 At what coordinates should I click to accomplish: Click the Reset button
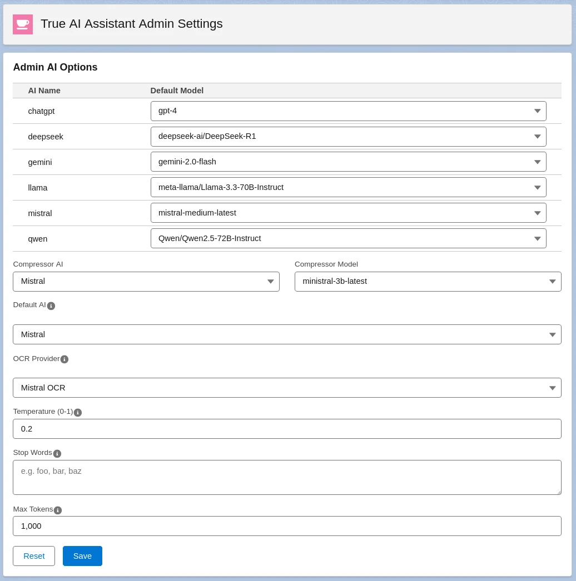pos(34,556)
